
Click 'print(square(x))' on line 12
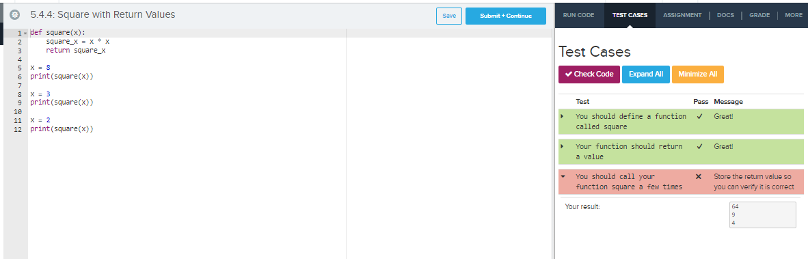[x=62, y=129]
